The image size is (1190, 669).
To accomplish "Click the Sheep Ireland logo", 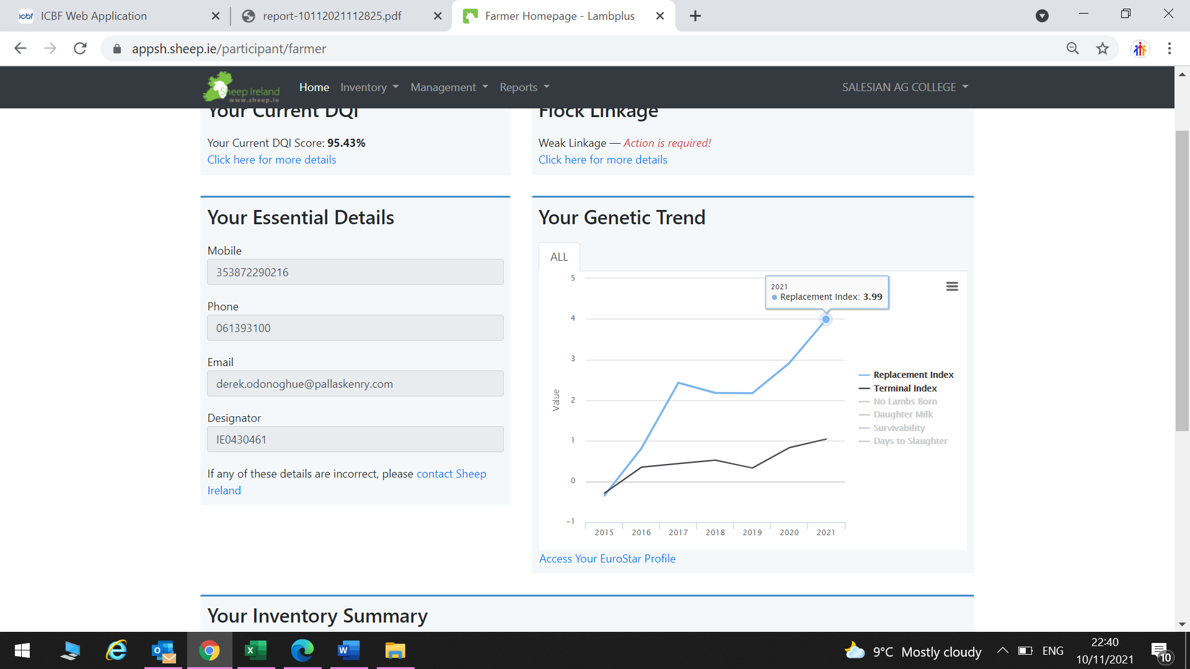I will pos(242,87).
